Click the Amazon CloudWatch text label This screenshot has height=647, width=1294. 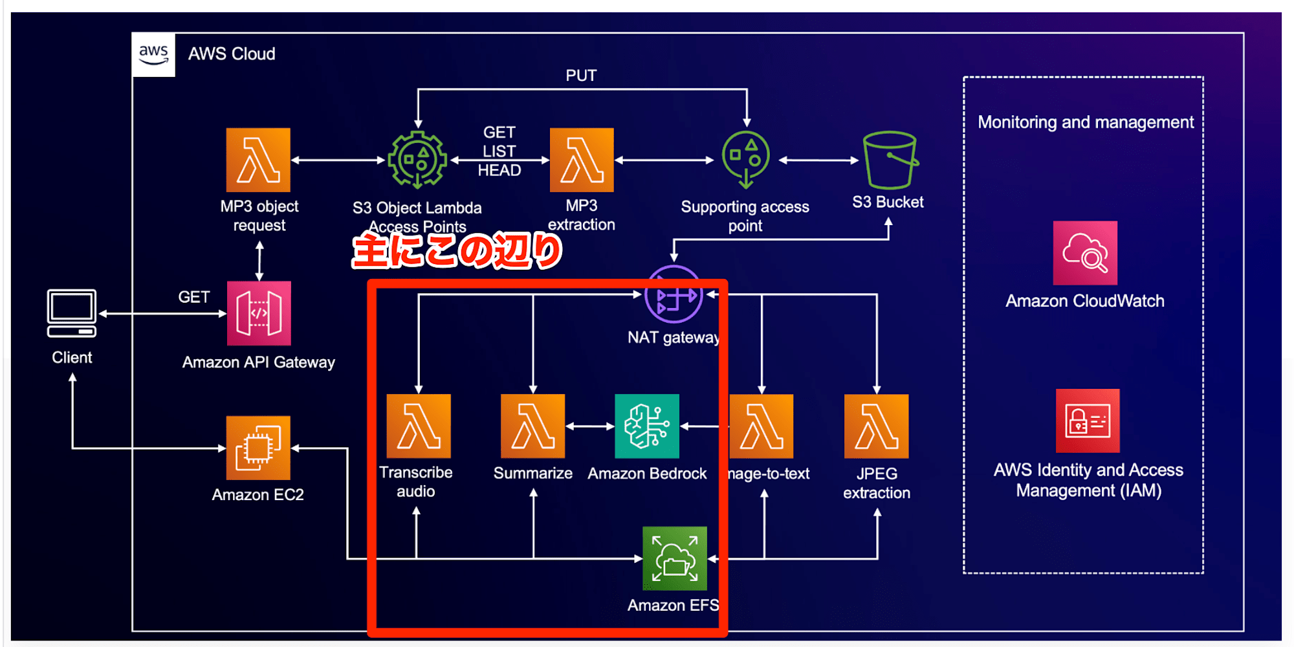pos(1085,301)
